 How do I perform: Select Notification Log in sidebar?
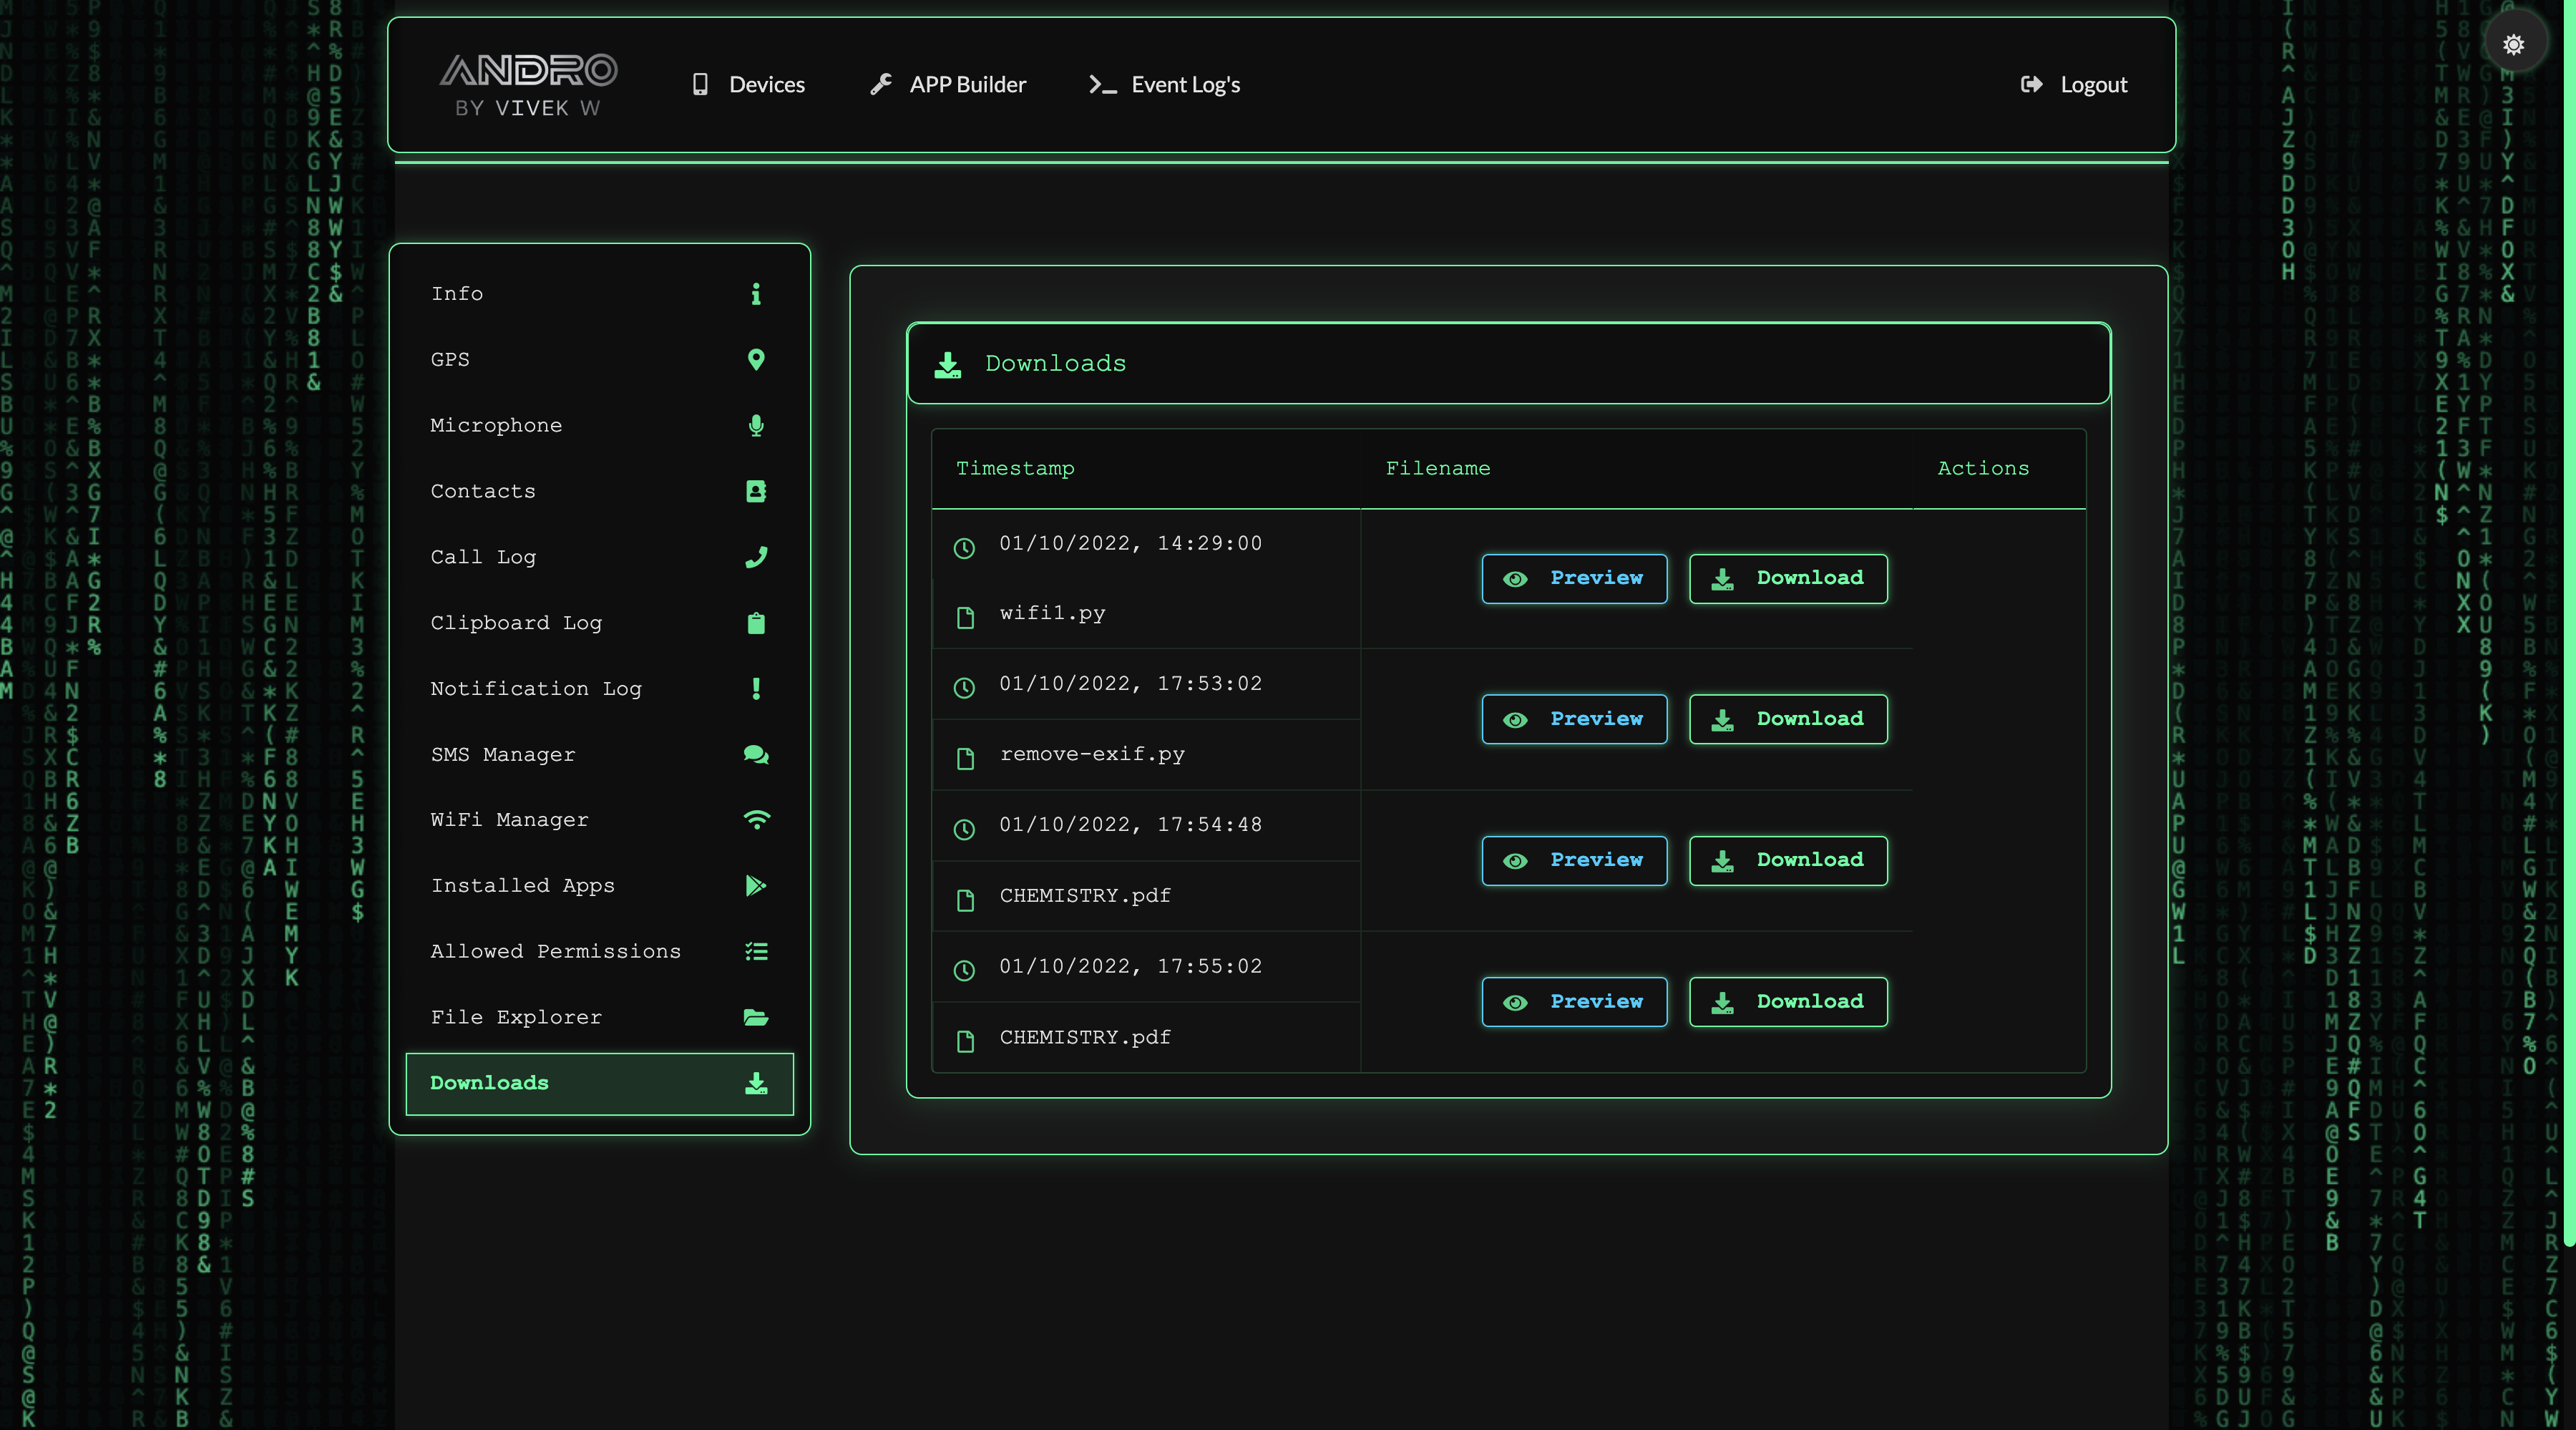pos(536,688)
